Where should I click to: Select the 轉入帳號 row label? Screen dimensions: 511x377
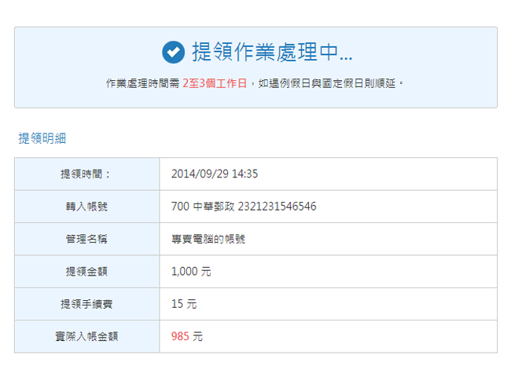point(86,207)
